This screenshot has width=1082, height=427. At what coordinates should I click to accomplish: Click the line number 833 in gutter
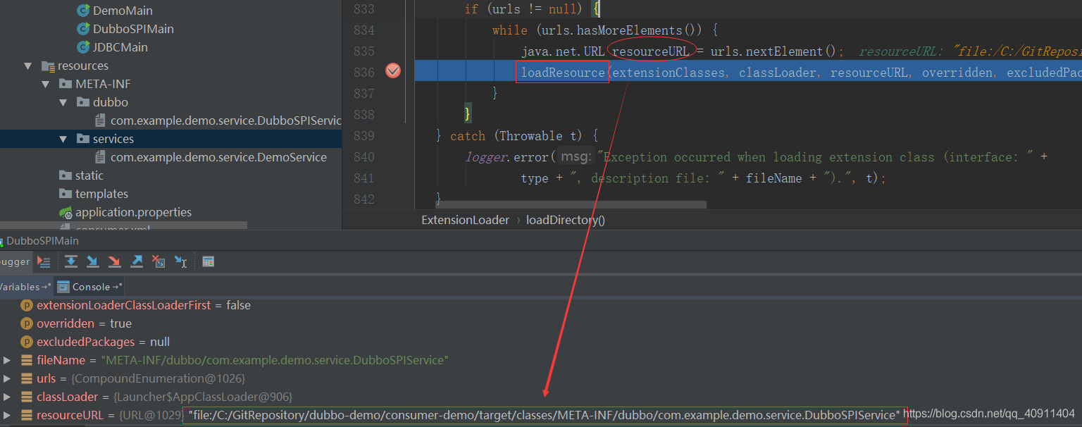coord(364,9)
